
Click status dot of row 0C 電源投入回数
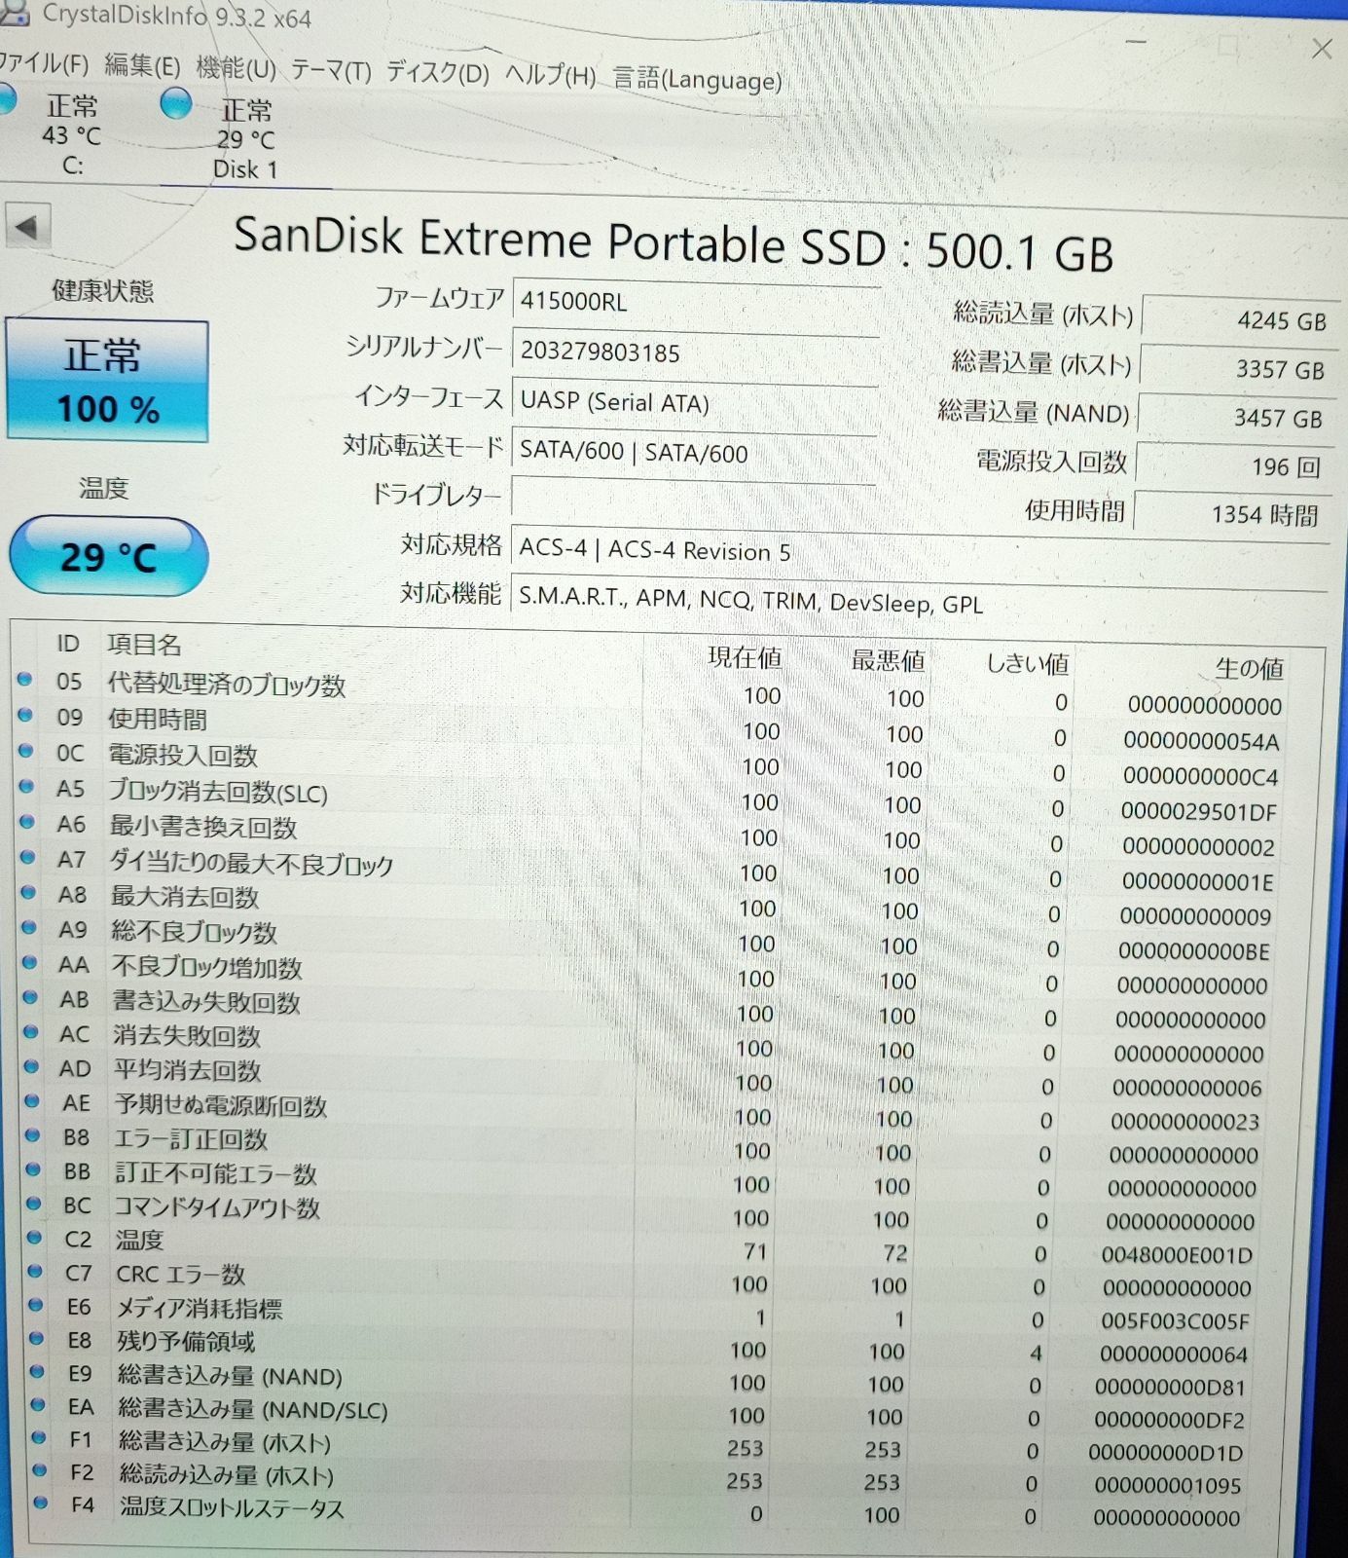pyautogui.click(x=26, y=751)
